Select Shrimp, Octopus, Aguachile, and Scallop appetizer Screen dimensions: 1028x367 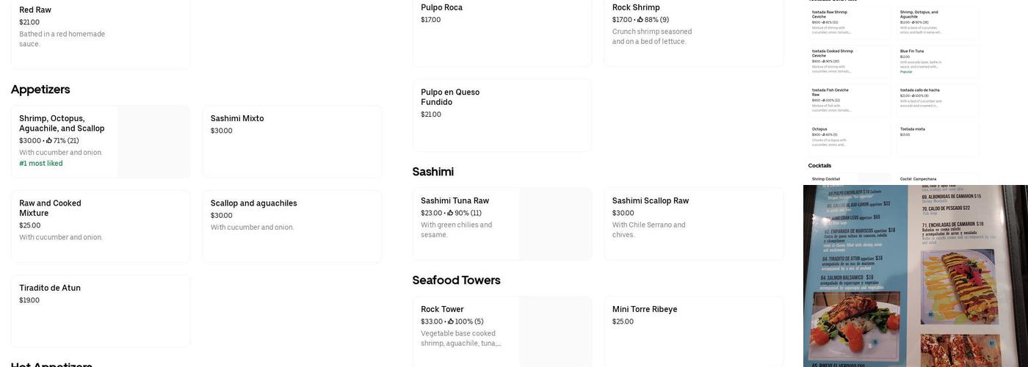101,142
